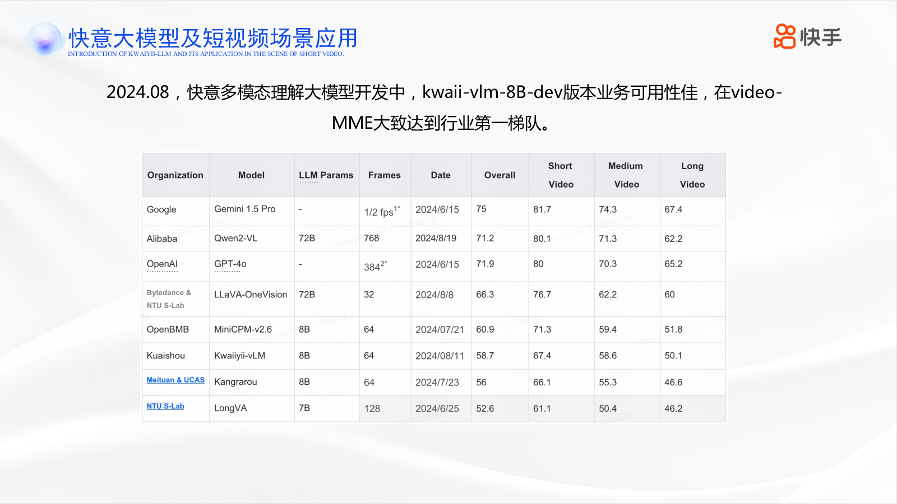Click the Model column header
897x504 pixels.
[x=251, y=175]
